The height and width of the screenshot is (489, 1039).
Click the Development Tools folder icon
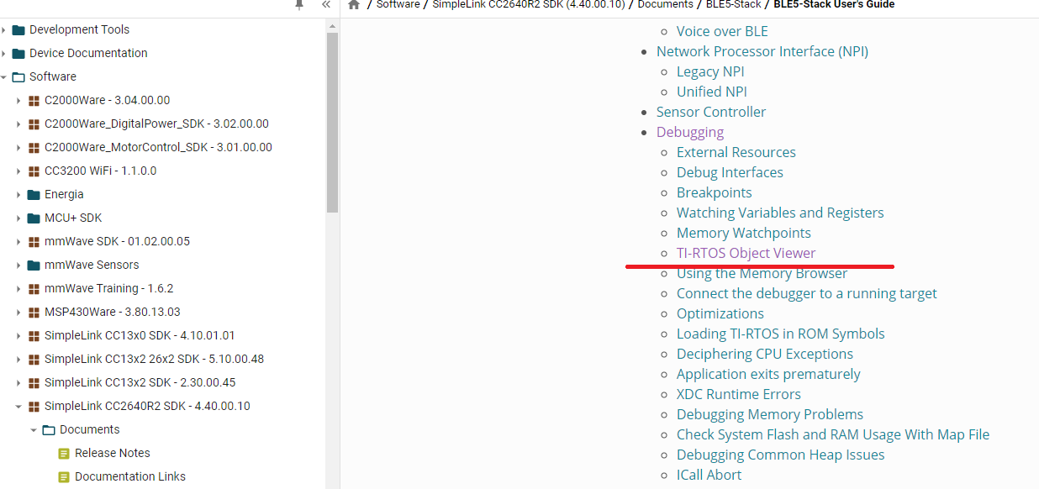(18, 29)
